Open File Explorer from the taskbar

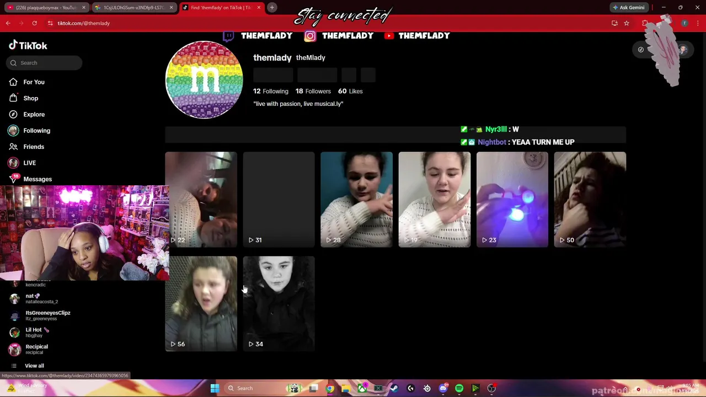point(345,388)
